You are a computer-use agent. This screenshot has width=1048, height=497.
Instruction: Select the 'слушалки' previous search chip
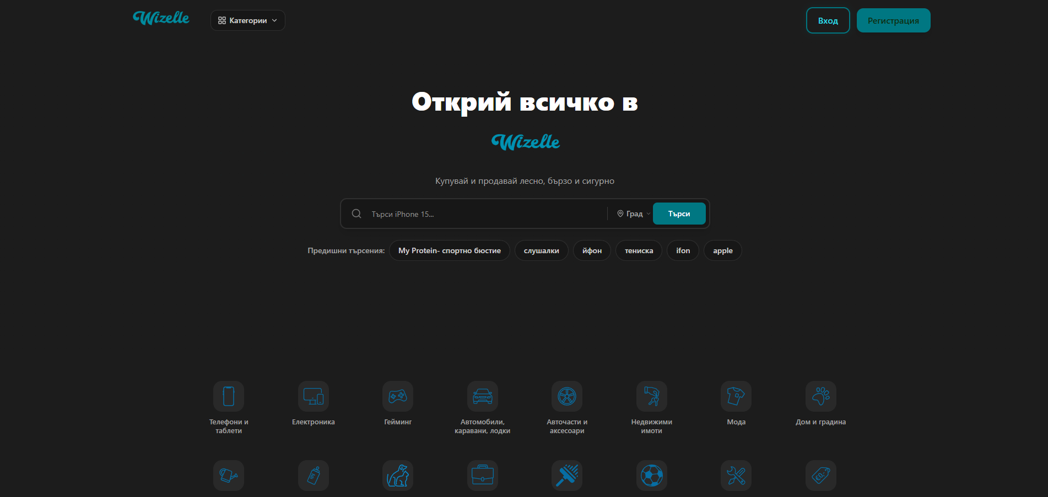541,250
